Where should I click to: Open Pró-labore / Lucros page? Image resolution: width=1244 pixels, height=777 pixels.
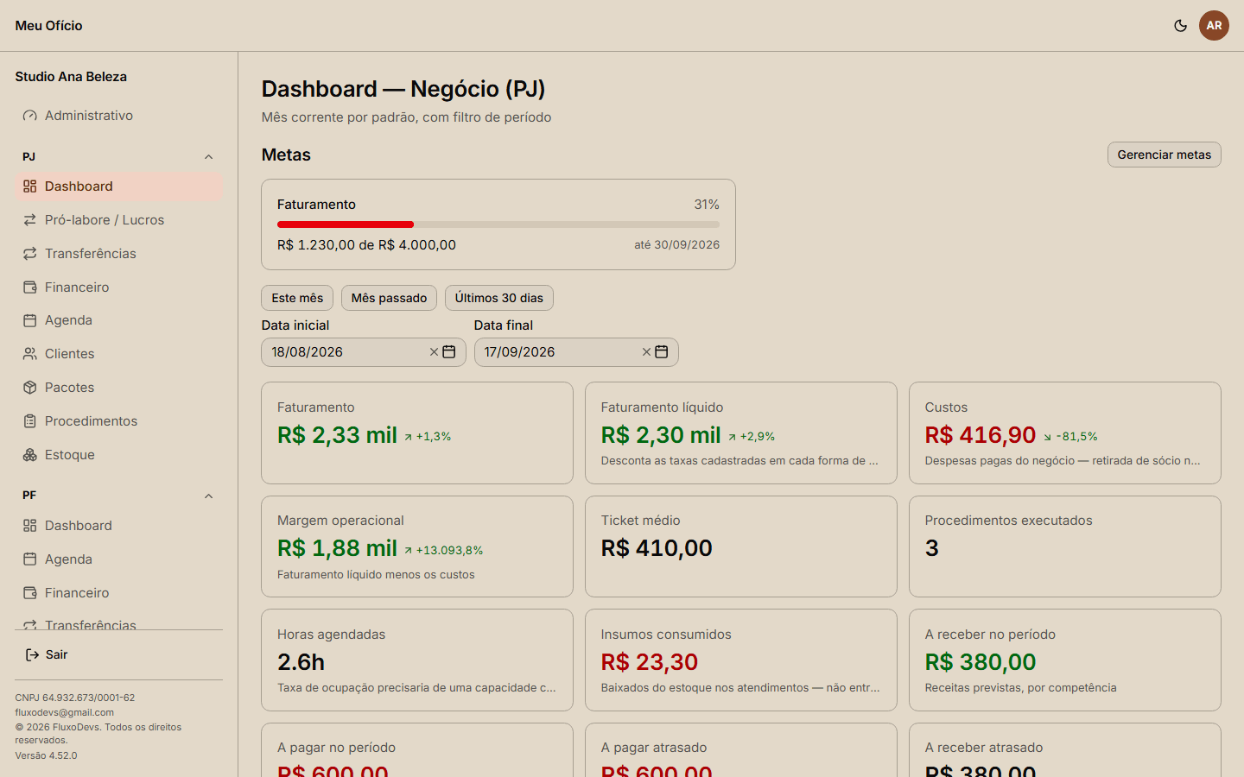[118, 220]
